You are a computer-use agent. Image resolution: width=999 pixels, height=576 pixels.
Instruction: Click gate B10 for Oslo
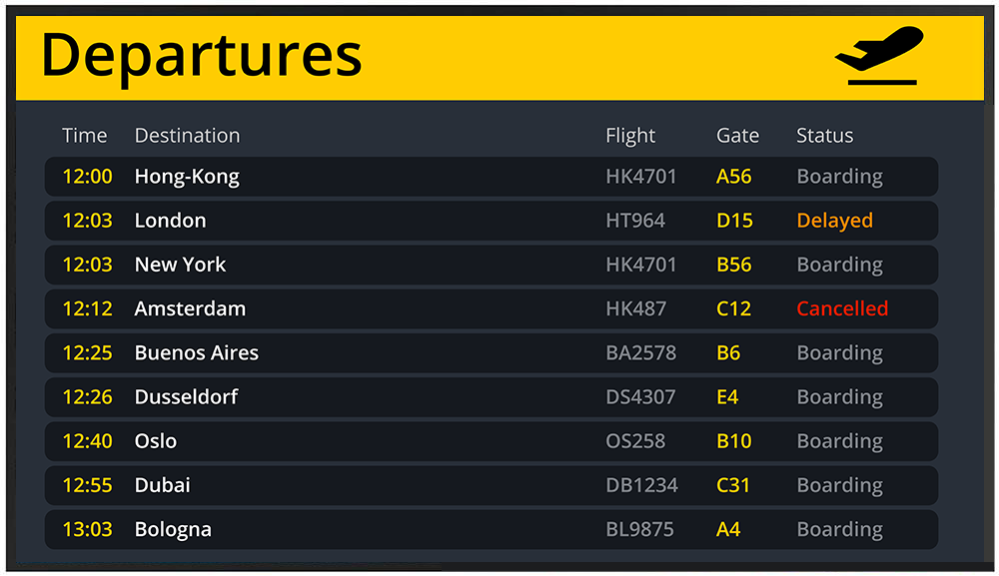coord(733,441)
